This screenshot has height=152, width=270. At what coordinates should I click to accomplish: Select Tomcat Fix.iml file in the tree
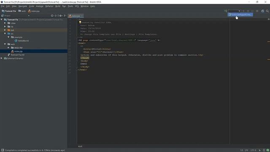click(x=16, y=55)
